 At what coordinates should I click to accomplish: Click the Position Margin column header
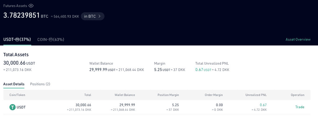click(x=168, y=95)
